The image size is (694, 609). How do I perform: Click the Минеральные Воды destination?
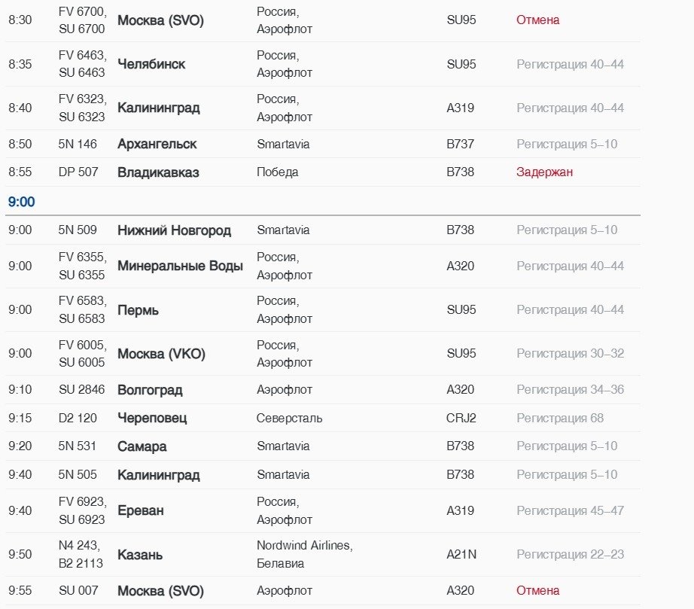click(180, 266)
